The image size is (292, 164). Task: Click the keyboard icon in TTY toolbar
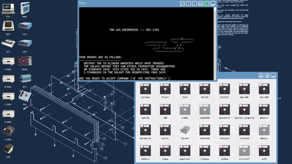point(200,3)
